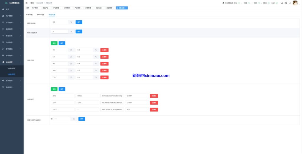Click green add button in loan rate section
302x154 pixels.
tap(54, 43)
